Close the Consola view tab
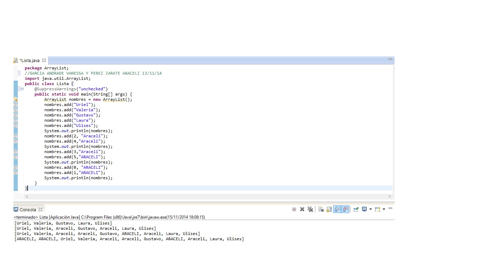This screenshot has height=273, width=477. [x=41, y=210]
